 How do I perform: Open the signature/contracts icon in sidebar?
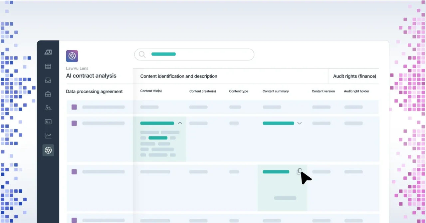(x=48, y=108)
